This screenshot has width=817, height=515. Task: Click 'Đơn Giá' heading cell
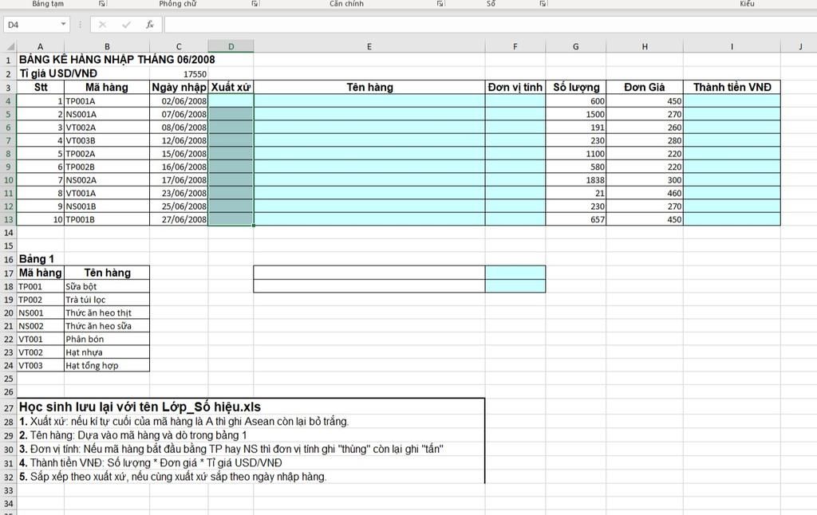point(645,88)
